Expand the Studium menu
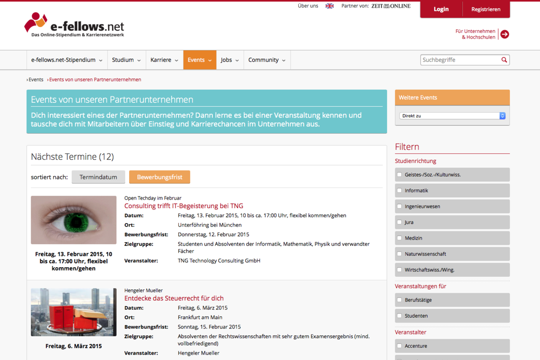 (x=126, y=60)
